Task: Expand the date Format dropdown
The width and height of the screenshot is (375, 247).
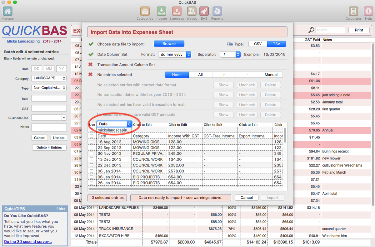Action: coord(174,54)
